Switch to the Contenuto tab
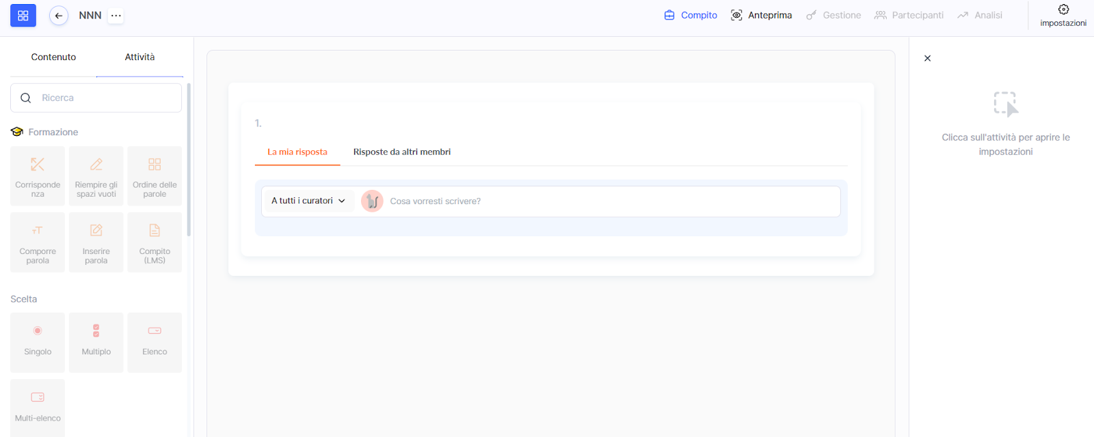The image size is (1094, 437). [x=53, y=57]
